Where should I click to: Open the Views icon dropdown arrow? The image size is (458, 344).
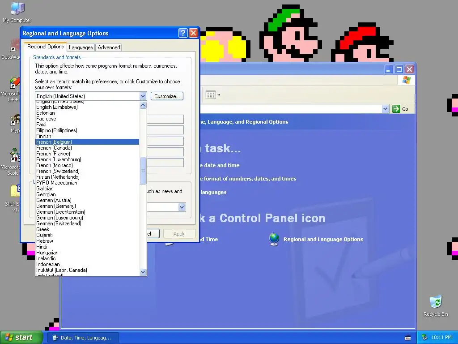click(x=219, y=95)
